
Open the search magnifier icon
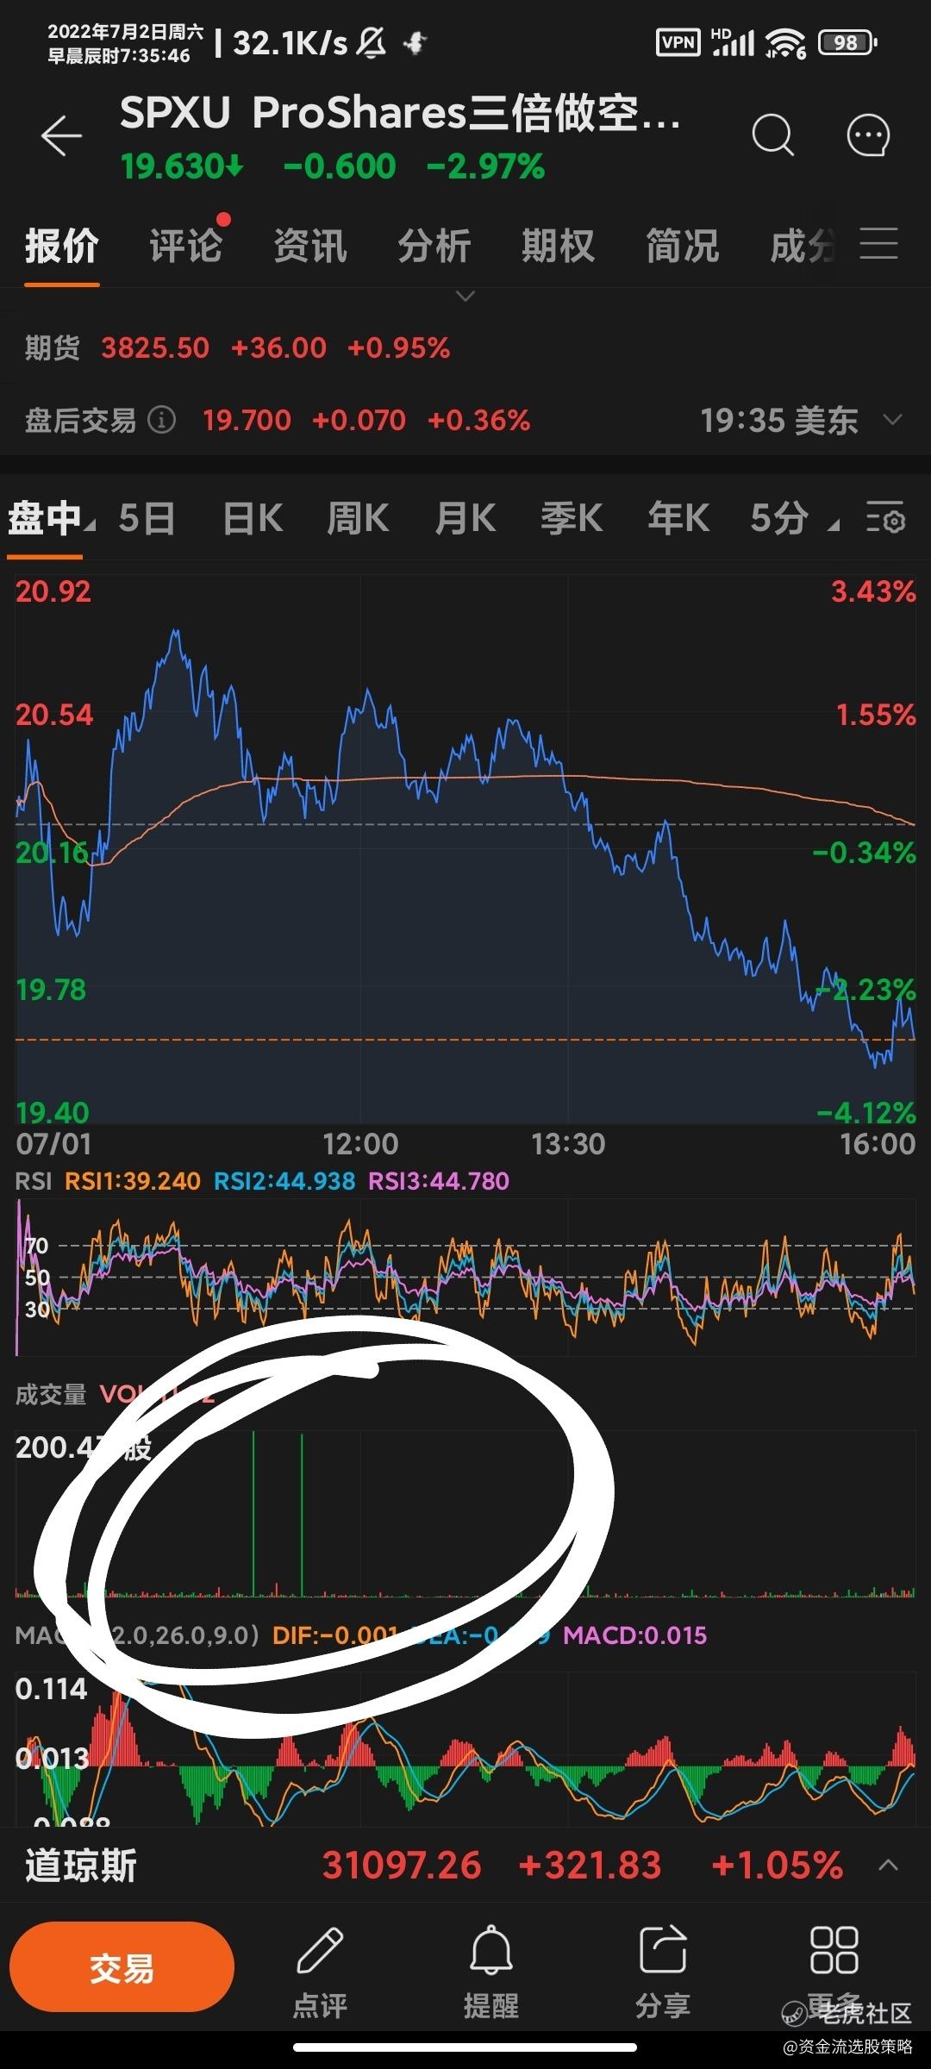772,135
